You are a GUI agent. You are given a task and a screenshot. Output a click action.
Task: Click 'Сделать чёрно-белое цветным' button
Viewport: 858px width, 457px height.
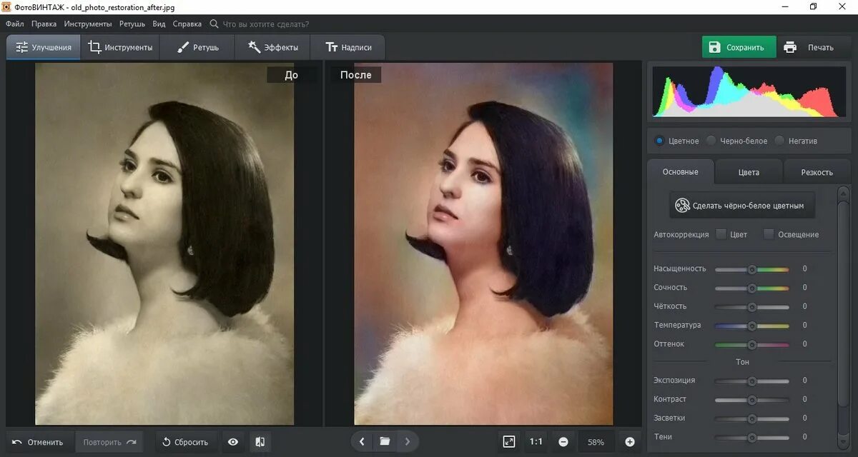[741, 206]
